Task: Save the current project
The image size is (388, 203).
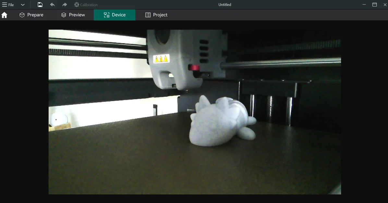Action: (x=40, y=5)
